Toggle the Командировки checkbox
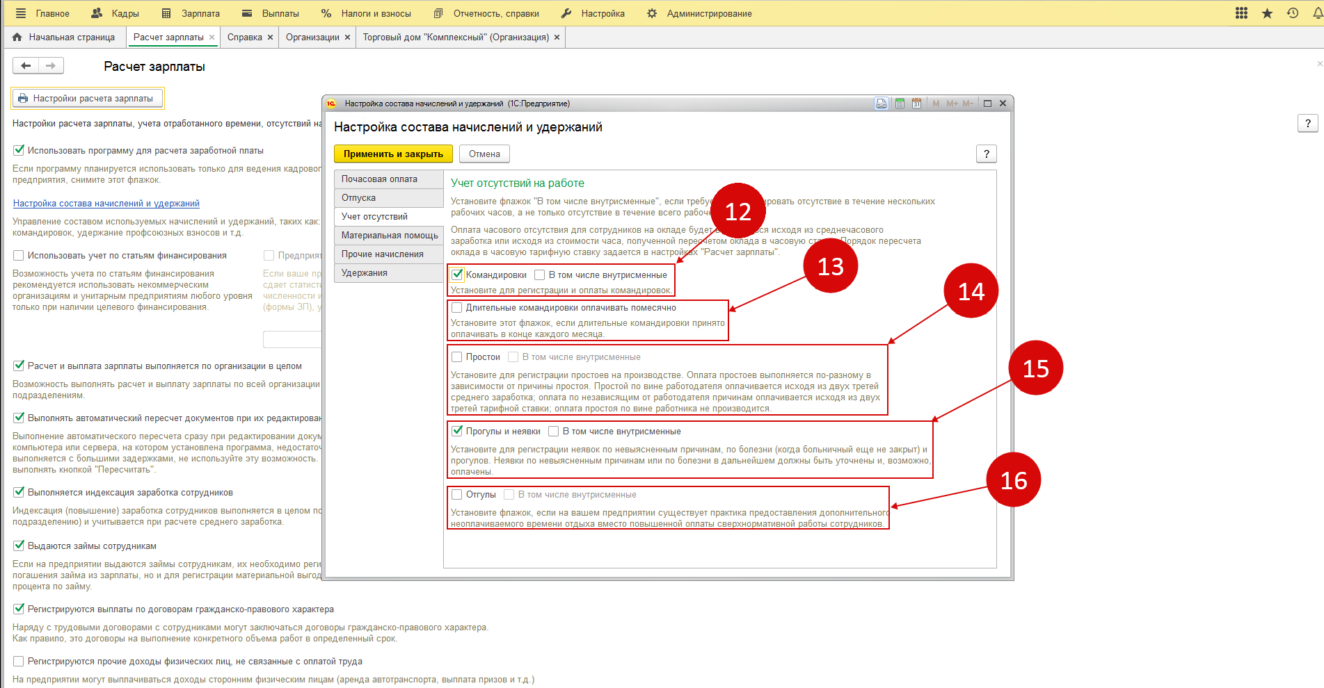 point(457,275)
